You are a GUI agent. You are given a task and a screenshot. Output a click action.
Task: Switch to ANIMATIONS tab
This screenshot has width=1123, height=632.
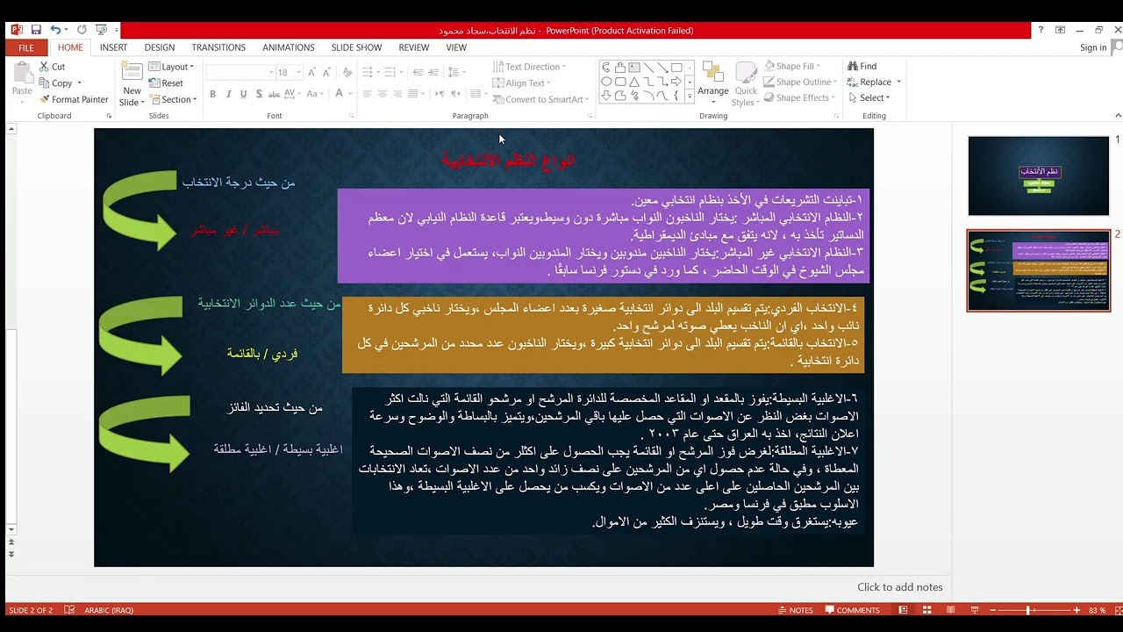tap(289, 47)
